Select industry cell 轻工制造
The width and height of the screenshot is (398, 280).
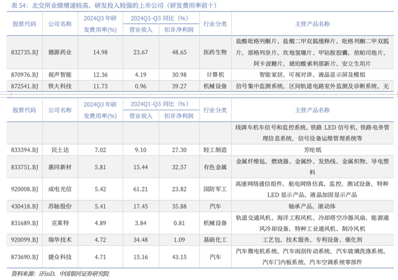click(x=215, y=150)
